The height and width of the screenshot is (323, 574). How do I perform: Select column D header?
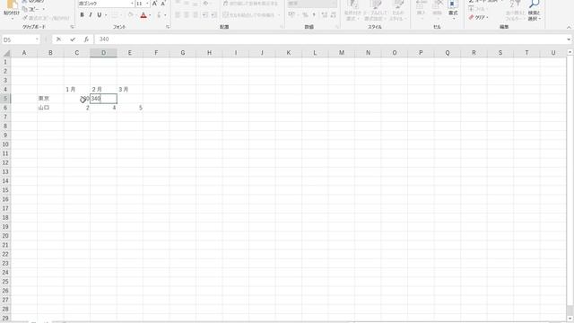(104, 53)
